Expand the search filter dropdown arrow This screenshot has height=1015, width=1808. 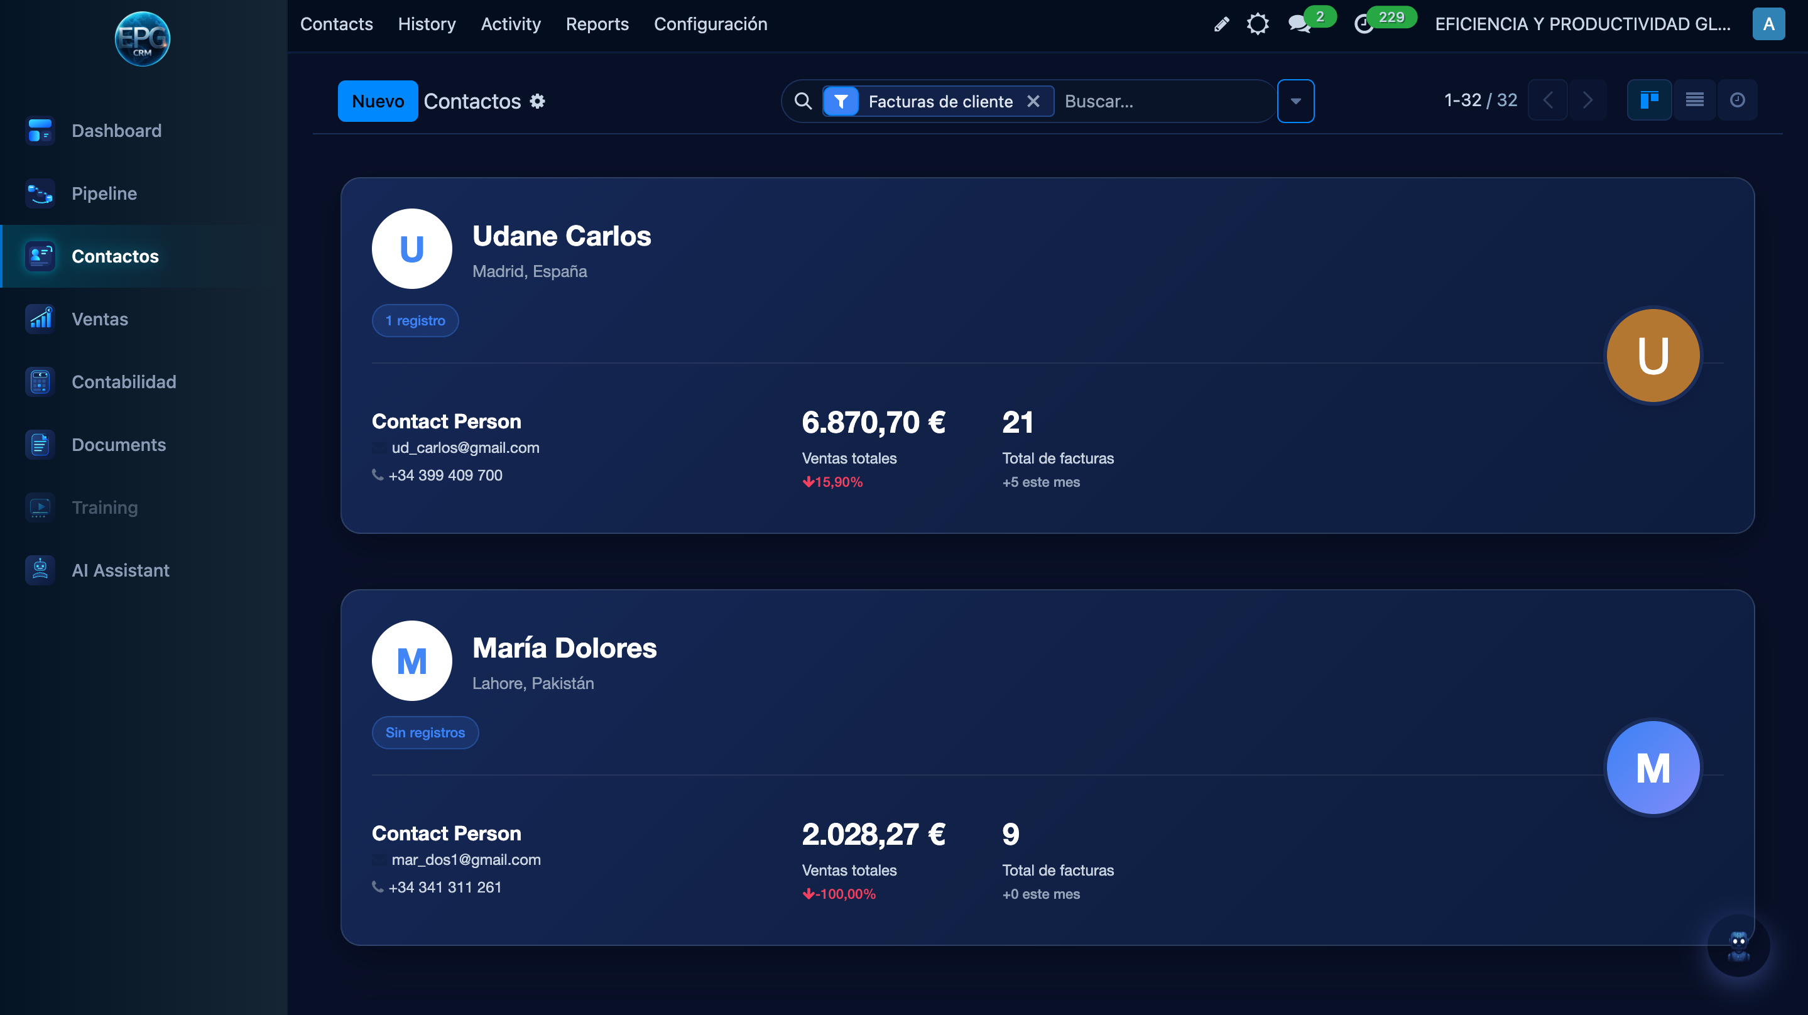pyautogui.click(x=1295, y=100)
